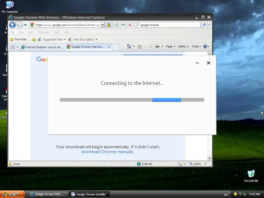Go back with the IE Back arrow
Screen dimensions: 264x198
pos(12,25)
